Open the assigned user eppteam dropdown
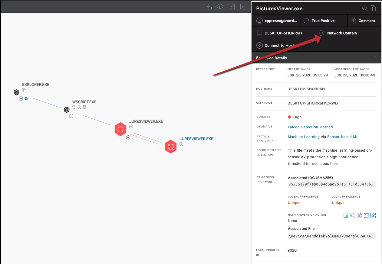This screenshot has height=264, width=382. tap(276, 21)
